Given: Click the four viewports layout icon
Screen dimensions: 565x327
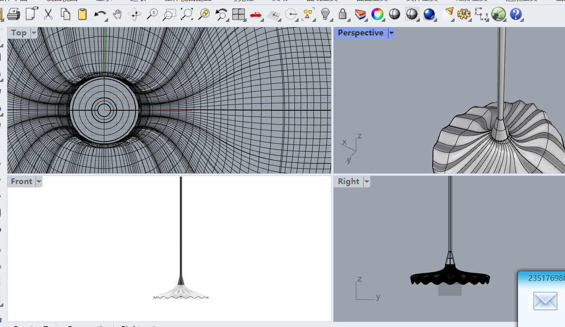Looking at the screenshot, I should pyautogui.click(x=238, y=14).
